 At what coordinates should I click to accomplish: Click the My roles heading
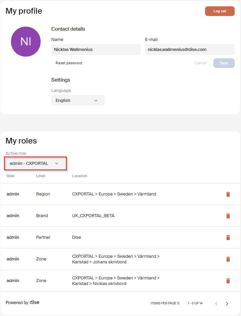pyautogui.click(x=21, y=141)
